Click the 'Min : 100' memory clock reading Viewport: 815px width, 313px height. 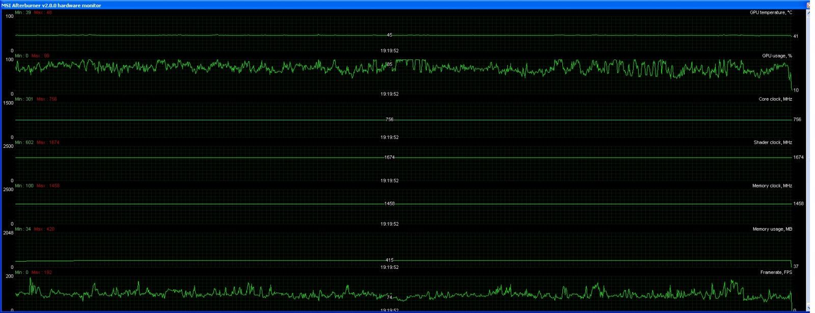click(24, 185)
